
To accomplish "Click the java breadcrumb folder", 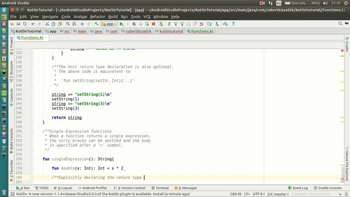I will 96,31.
